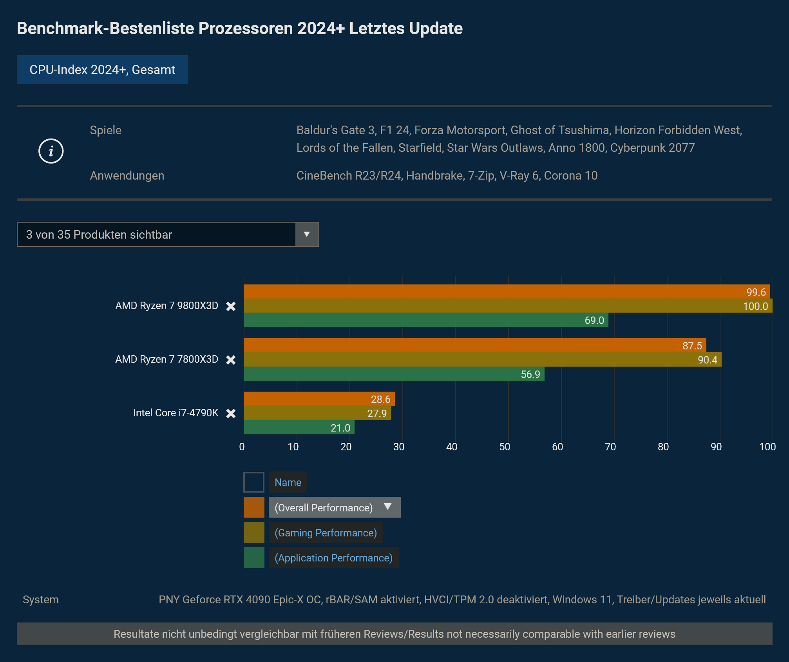Click the AMD Ryzen 7 9800X3D label
This screenshot has width=789, height=662.
(166, 306)
